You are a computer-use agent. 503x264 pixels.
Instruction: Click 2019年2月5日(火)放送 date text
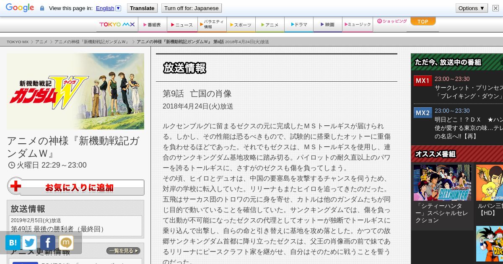[36, 220]
